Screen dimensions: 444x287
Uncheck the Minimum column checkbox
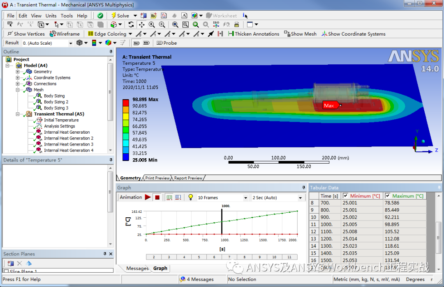[x=345, y=196]
